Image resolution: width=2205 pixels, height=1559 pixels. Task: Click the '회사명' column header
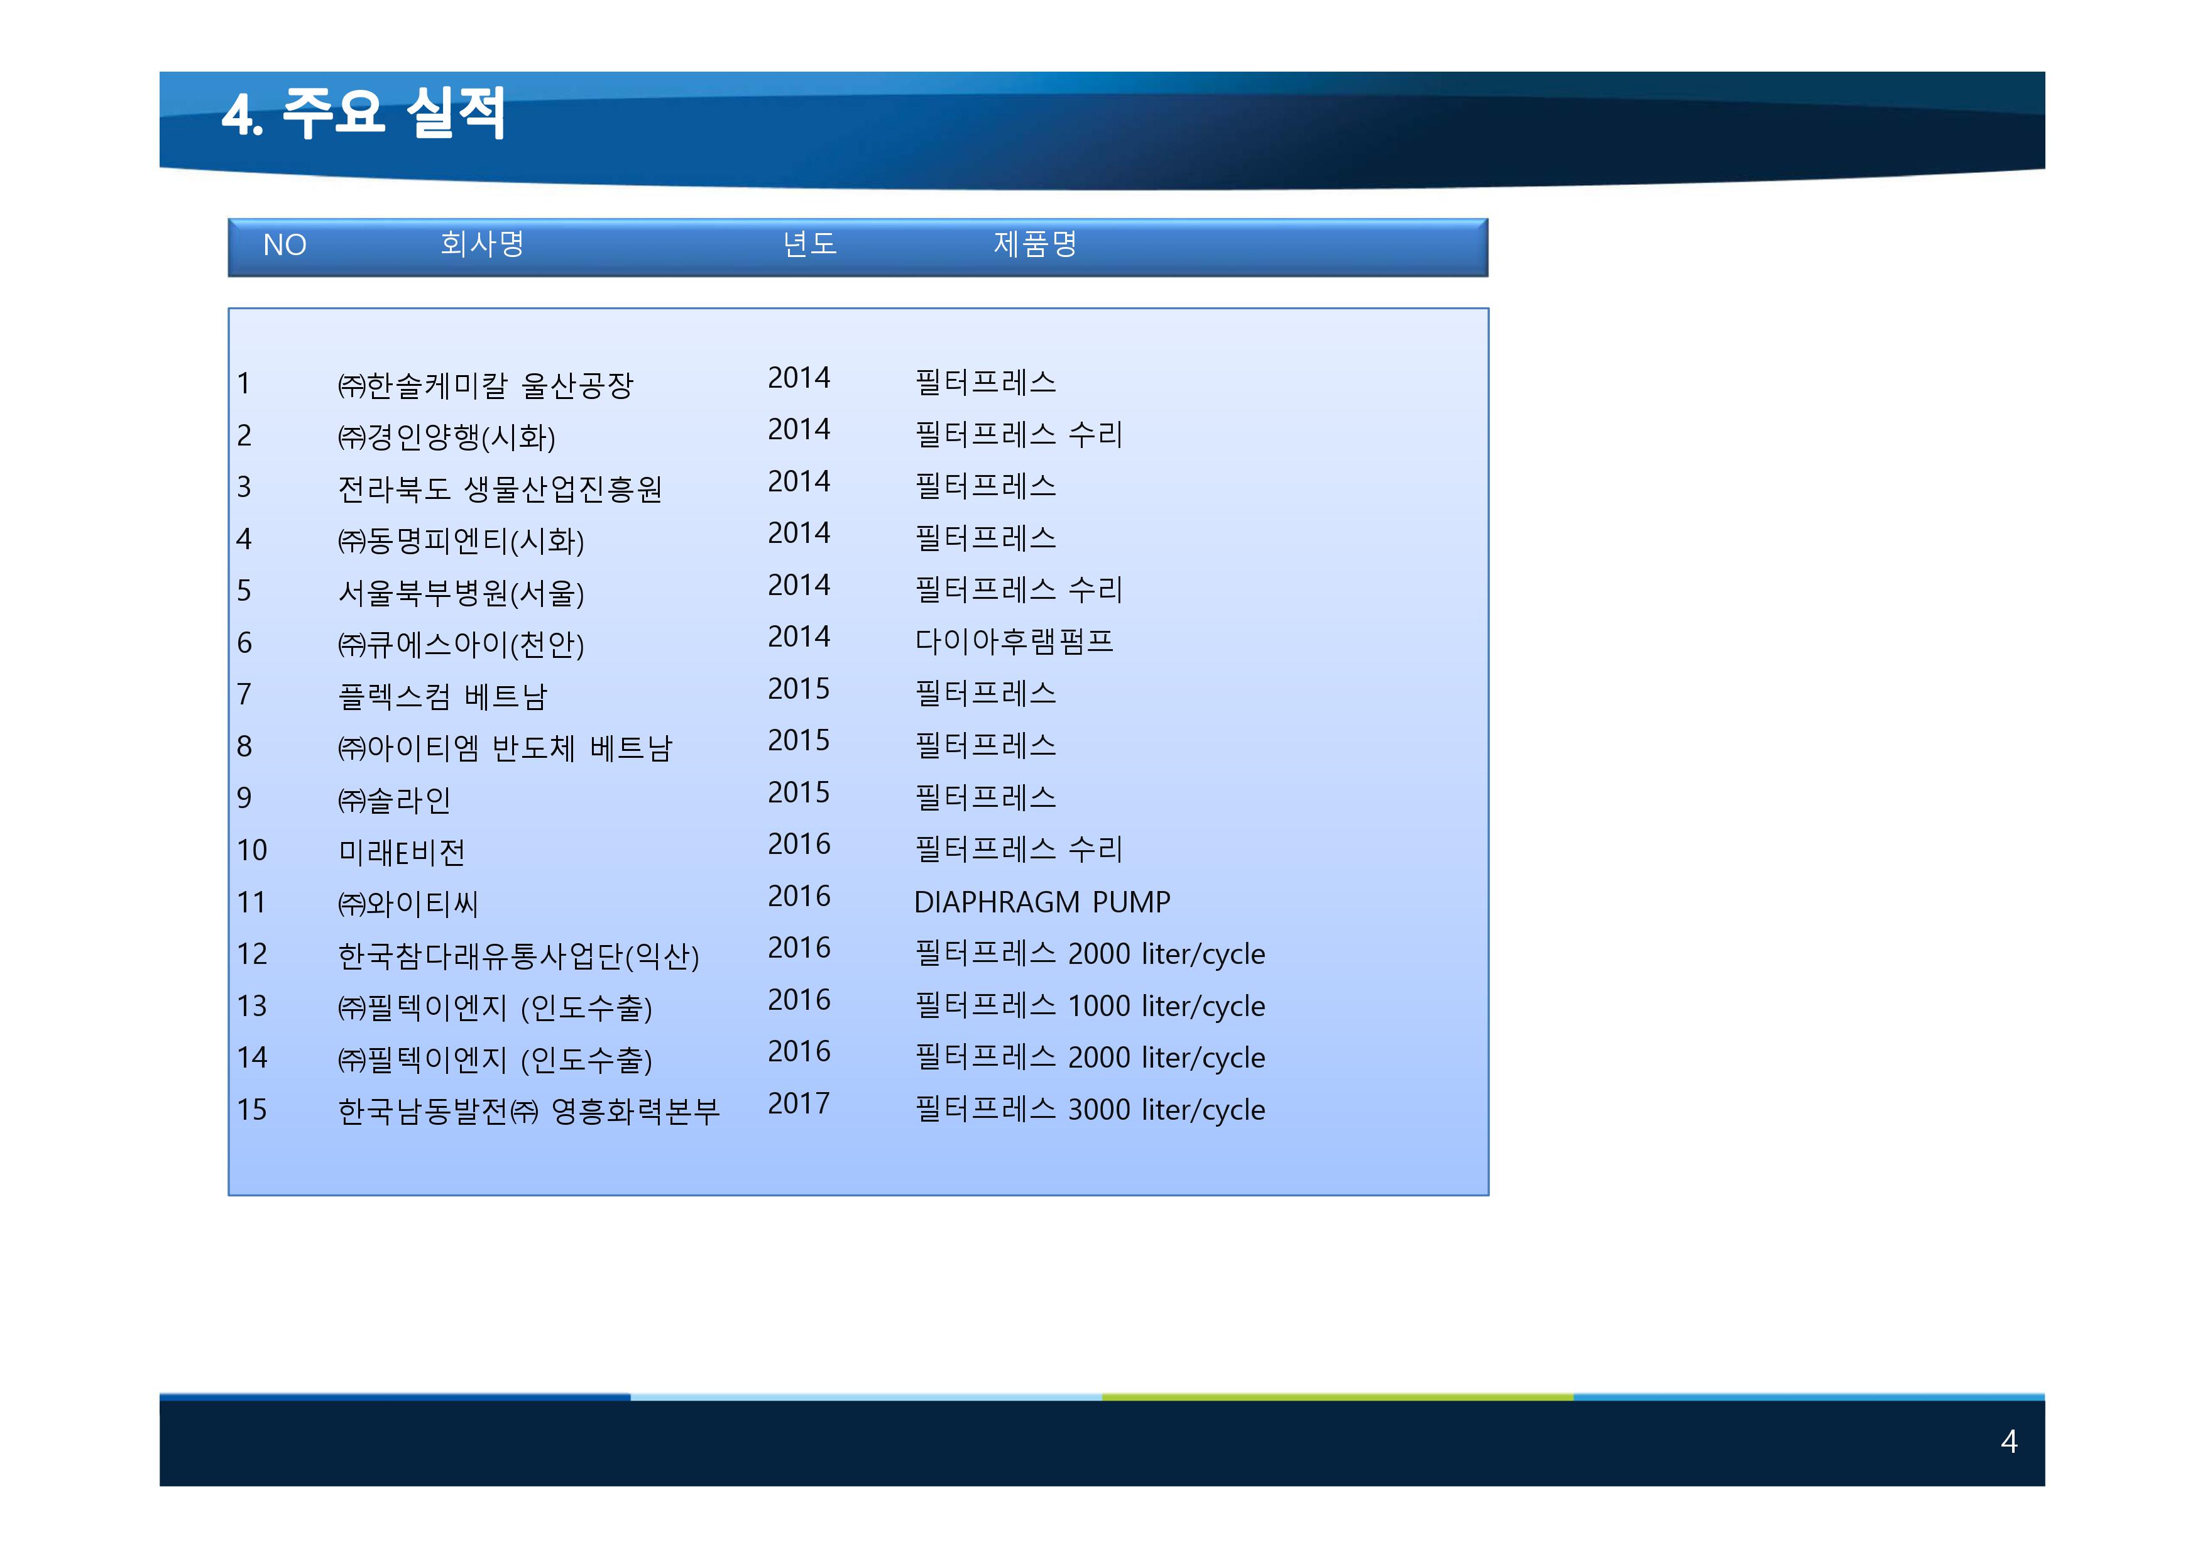pyautogui.click(x=482, y=244)
